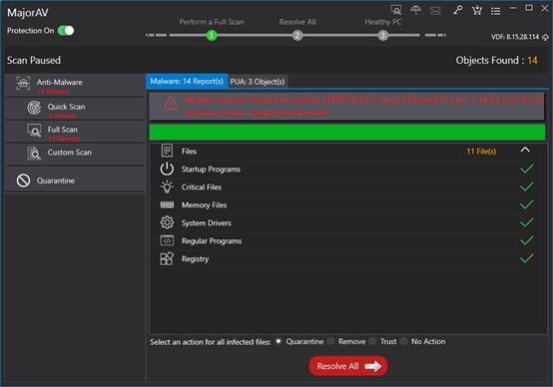Select the Trust radio option
Image resolution: width=553 pixels, height=387 pixels.
pos(372,341)
